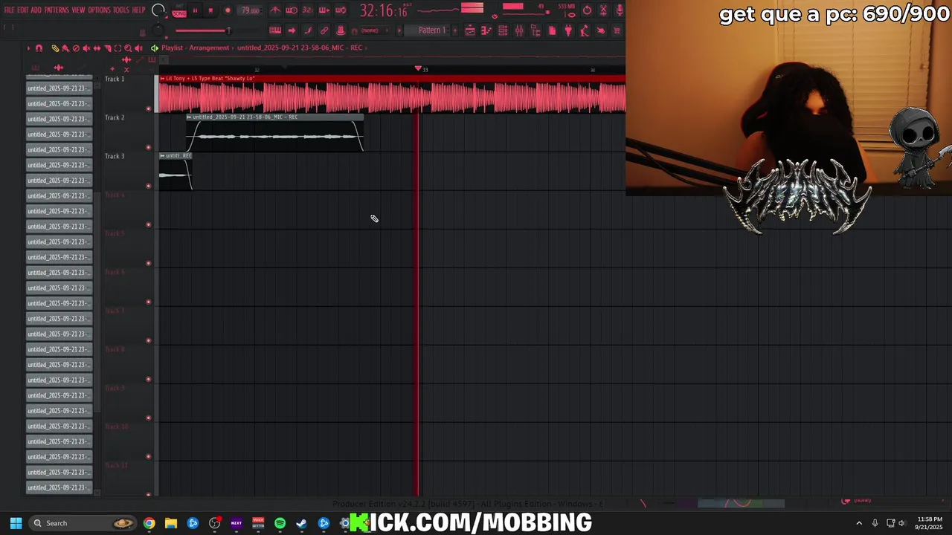Select the playlist Zoom tool
The height and width of the screenshot is (535, 952).
[x=128, y=48]
